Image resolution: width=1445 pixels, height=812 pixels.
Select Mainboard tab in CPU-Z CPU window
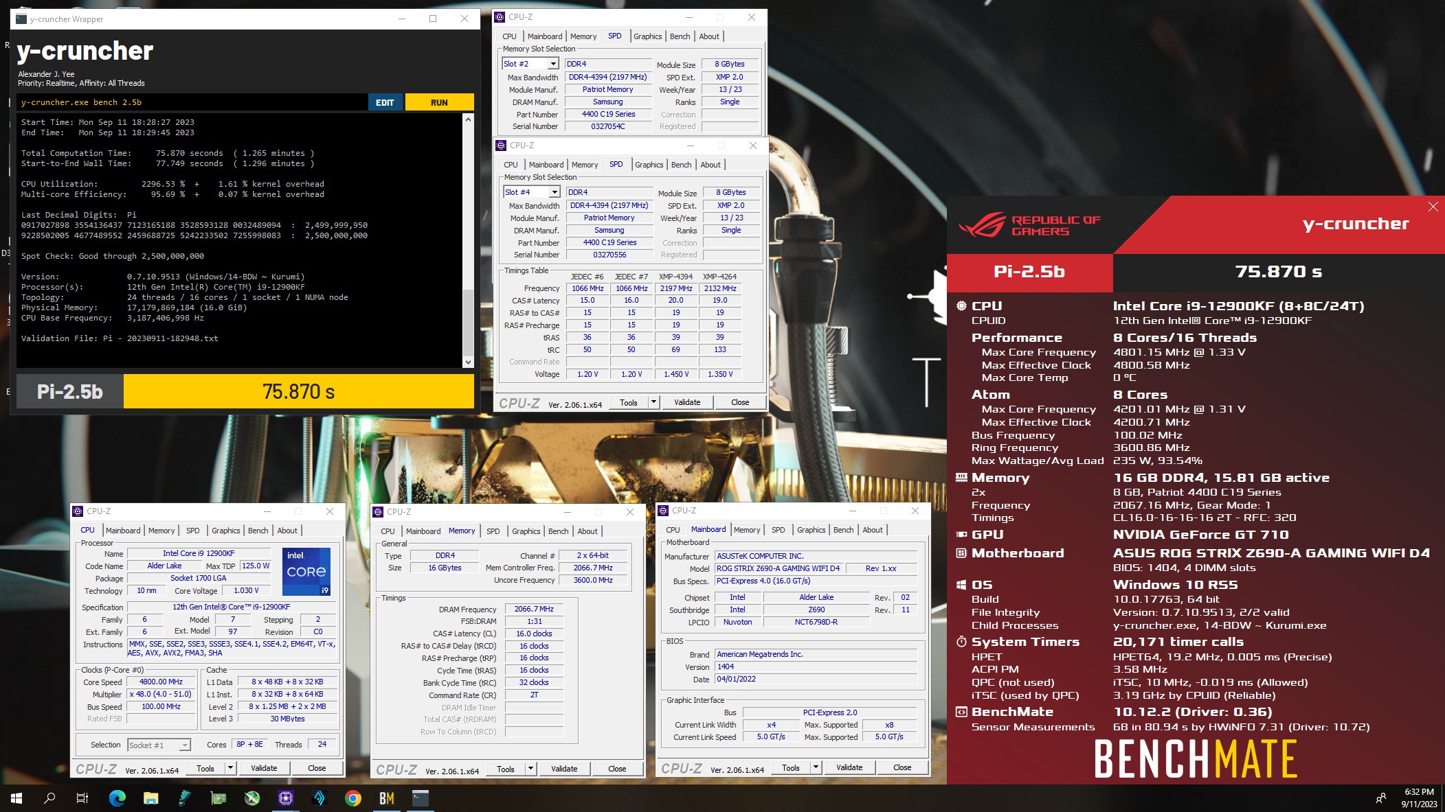(123, 531)
